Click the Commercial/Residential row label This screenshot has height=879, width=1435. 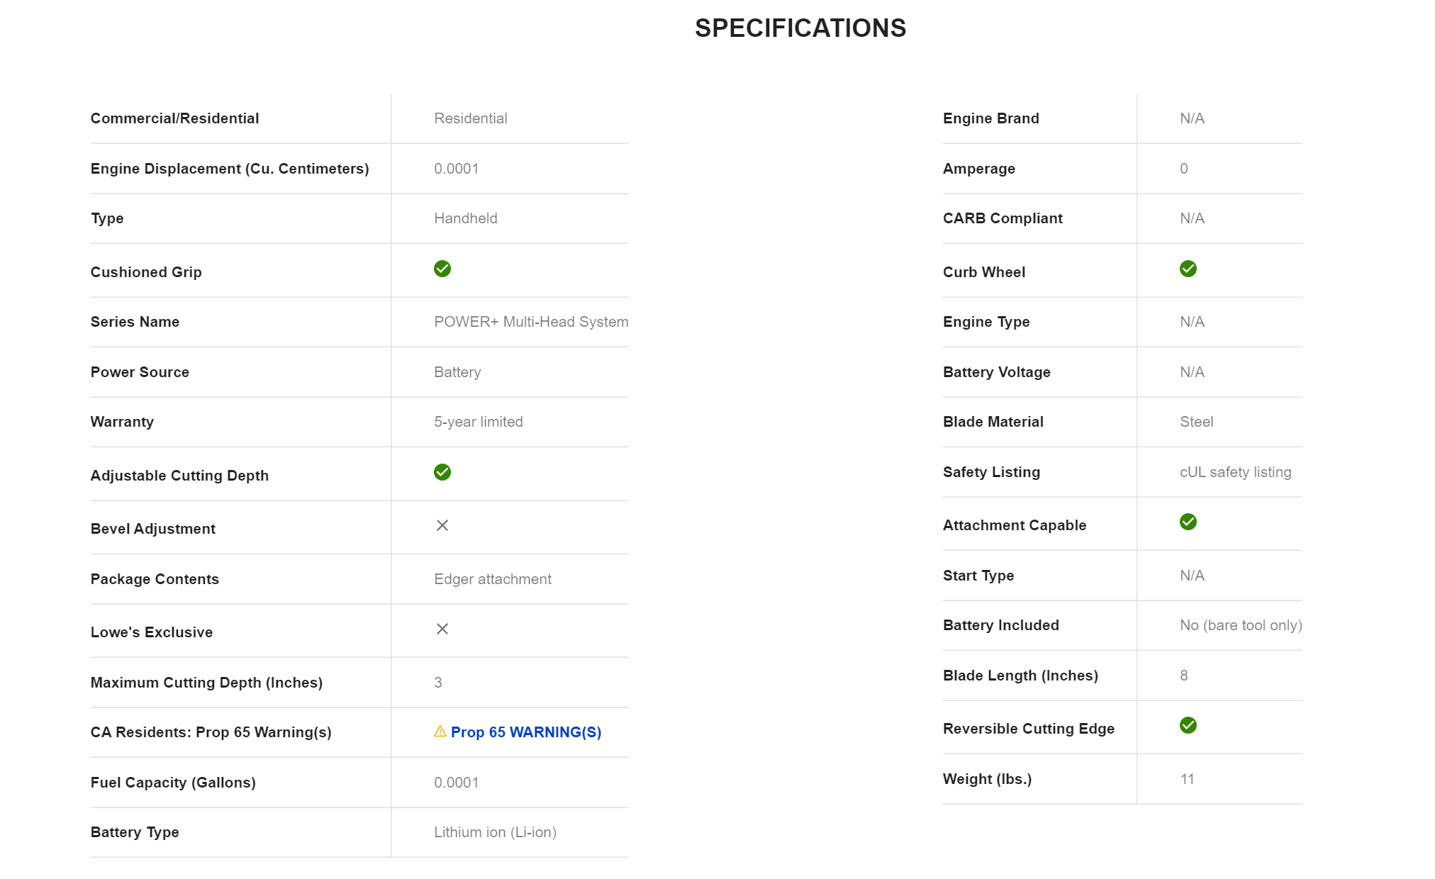pyautogui.click(x=175, y=118)
